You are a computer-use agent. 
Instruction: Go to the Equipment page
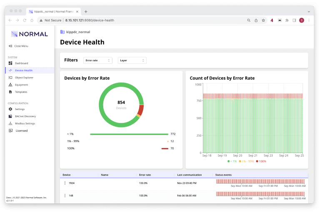pos(30,85)
